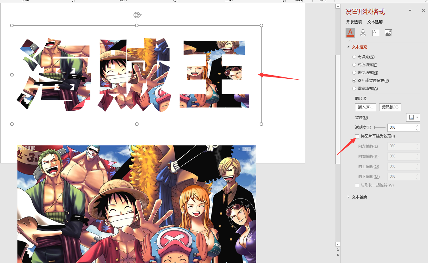Click the 图片源 label
428x263 pixels.
click(361, 99)
